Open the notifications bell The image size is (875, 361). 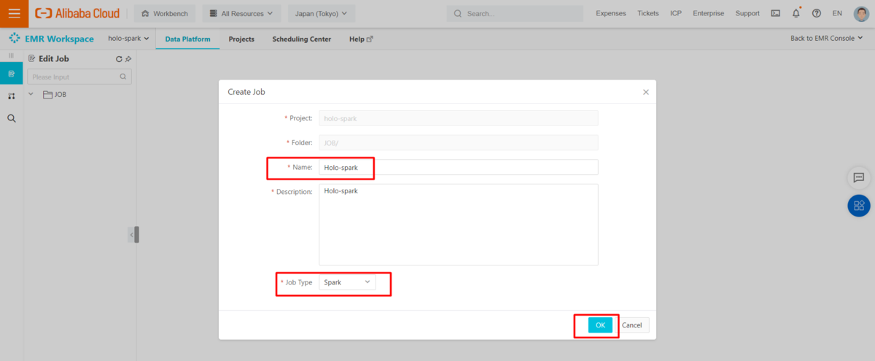click(x=796, y=13)
